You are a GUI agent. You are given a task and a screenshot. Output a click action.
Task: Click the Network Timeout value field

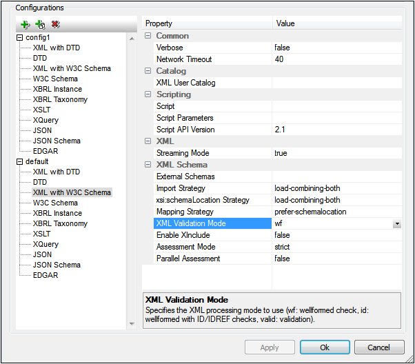pyautogui.click(x=336, y=59)
